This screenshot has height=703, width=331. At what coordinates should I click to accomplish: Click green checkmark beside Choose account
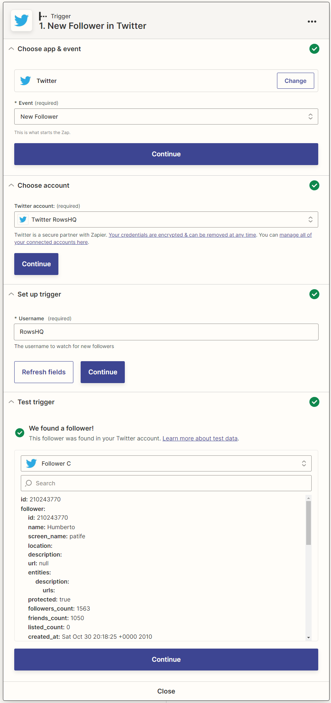pyautogui.click(x=314, y=186)
